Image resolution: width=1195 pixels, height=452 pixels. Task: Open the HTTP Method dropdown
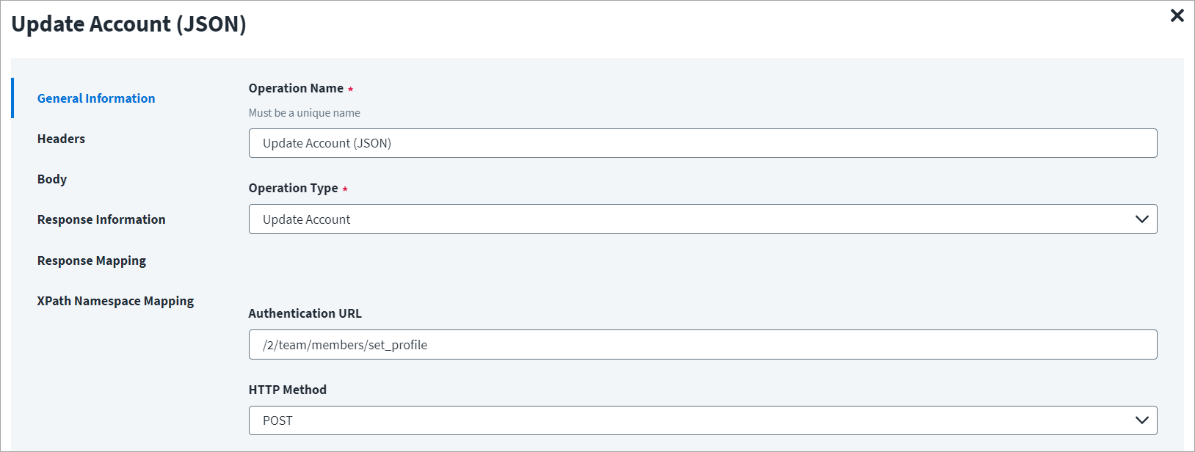pyautogui.click(x=702, y=420)
